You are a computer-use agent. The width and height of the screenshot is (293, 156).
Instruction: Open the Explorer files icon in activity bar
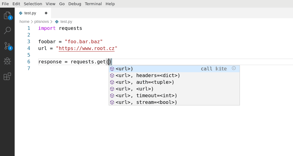pos(7,15)
